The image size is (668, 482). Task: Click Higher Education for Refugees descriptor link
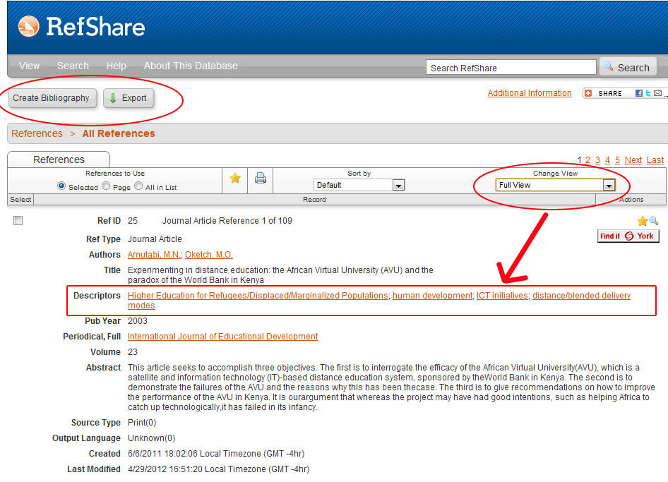(x=258, y=296)
